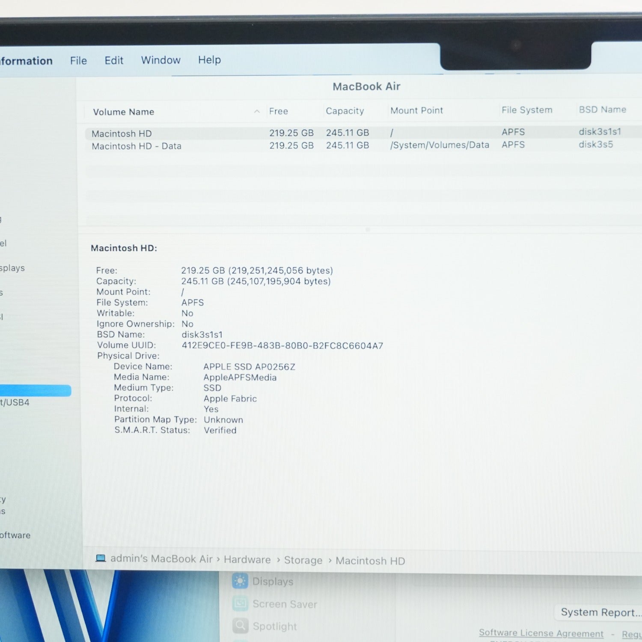The width and height of the screenshot is (642, 642).
Task: Click "admin's MacBook Air" in the path bar
Action: click(161, 559)
